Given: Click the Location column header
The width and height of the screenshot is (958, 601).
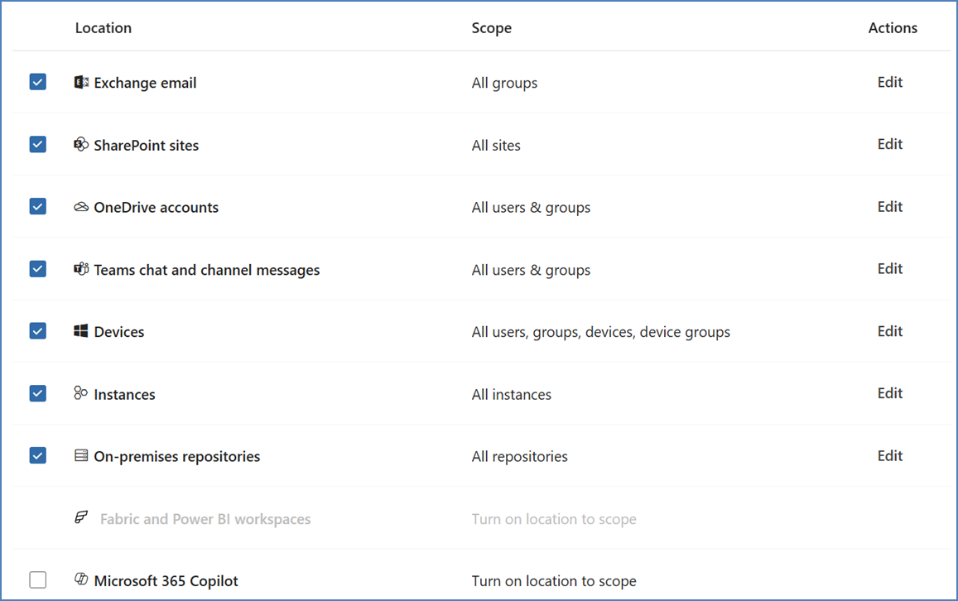Looking at the screenshot, I should pos(104,28).
